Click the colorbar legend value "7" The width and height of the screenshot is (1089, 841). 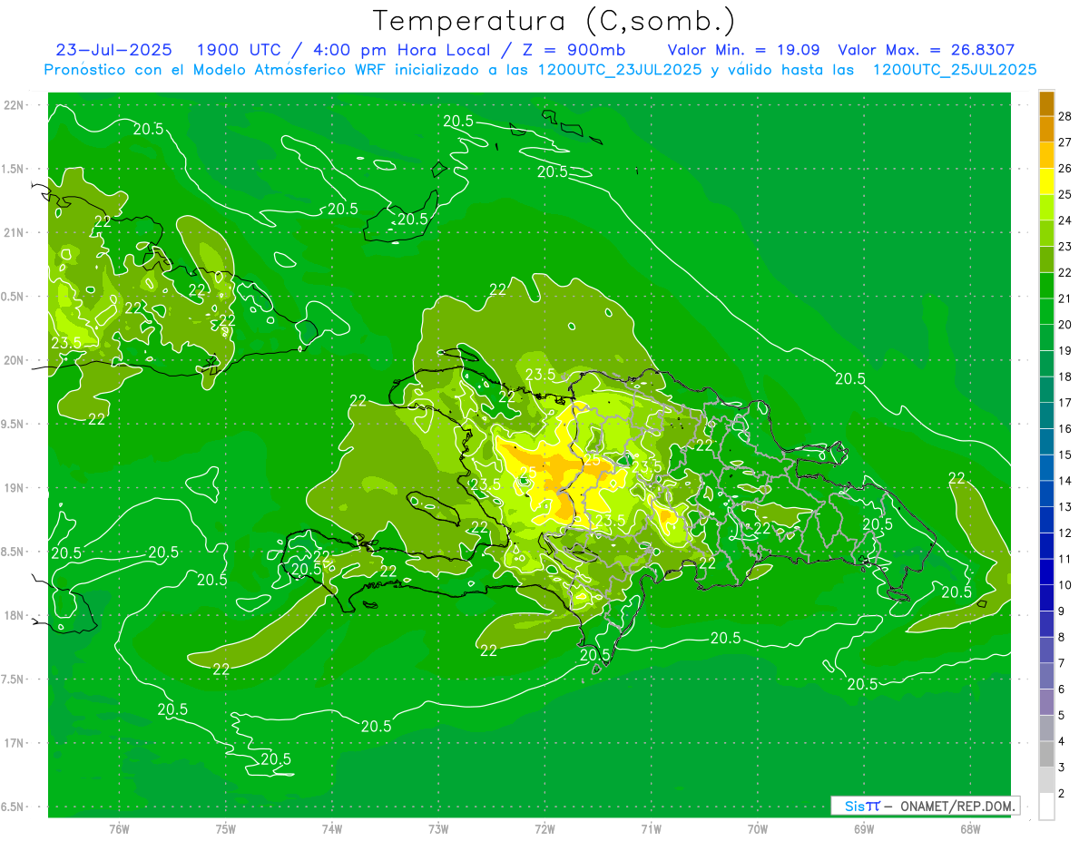(x=1062, y=663)
